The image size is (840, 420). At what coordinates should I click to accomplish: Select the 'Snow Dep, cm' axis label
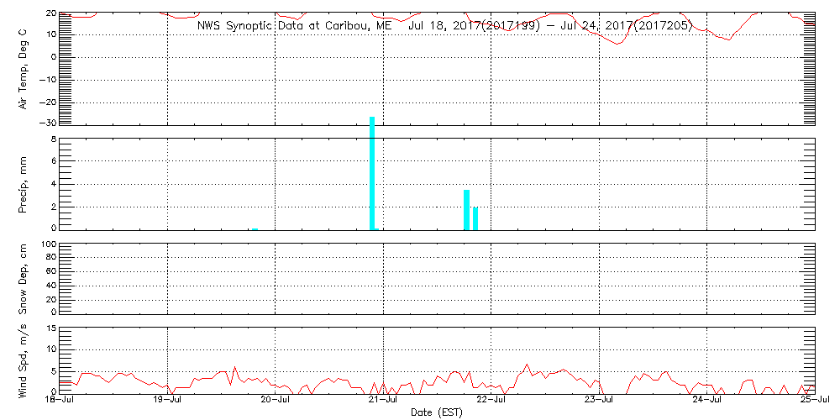coord(24,277)
